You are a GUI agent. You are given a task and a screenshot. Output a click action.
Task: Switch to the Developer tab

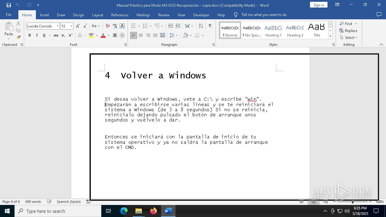201,15
